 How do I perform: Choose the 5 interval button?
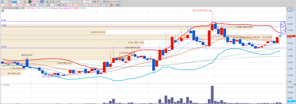(x=67, y=2)
